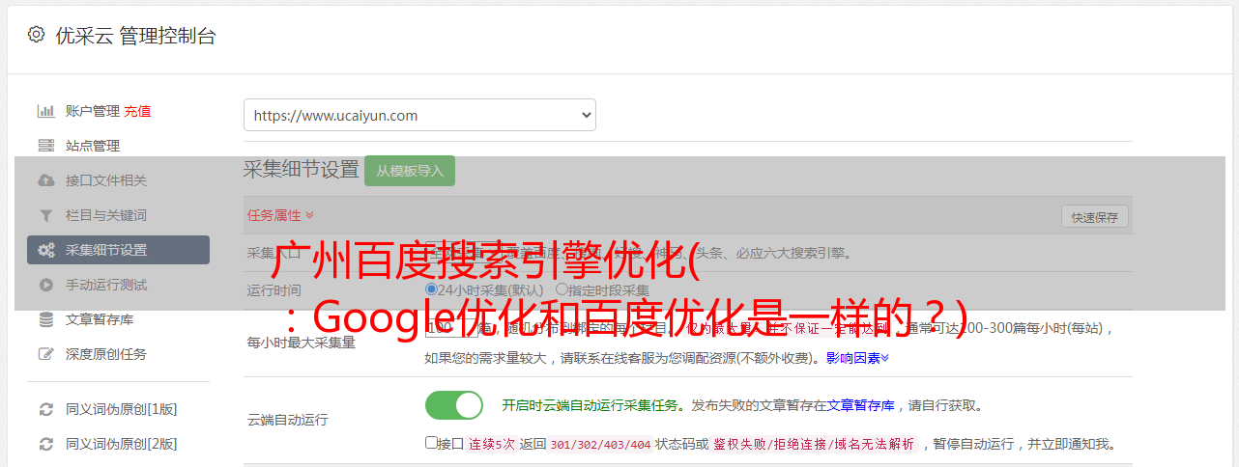Select the 24小时采集(默认) radio option
This screenshot has width=1239, height=467.
432,288
